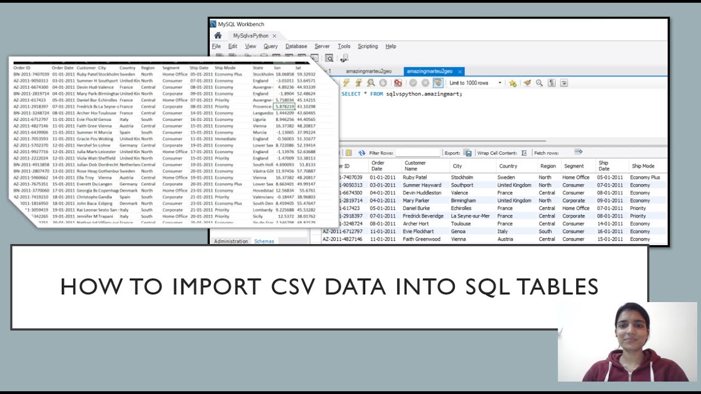Click the Find magnifier in the query toolbar

pyautogui.click(x=539, y=83)
